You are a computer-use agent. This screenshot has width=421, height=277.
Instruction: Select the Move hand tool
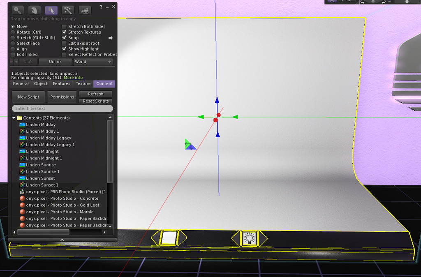(x=34, y=10)
